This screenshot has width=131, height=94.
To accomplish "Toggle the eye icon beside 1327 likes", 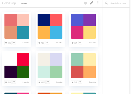I will click(x=48, y=82).
